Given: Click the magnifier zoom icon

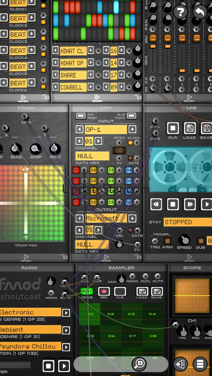Looking at the screenshot, I should (x=139, y=364).
